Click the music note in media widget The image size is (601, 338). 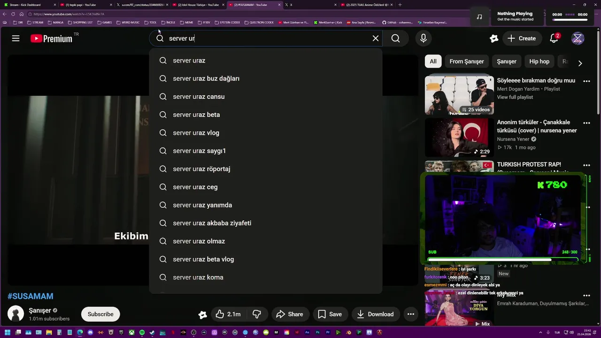tap(479, 17)
